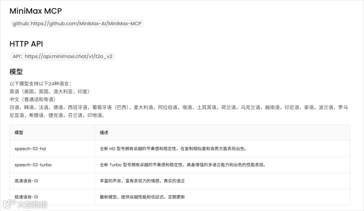Click the 模型 section heading
Image resolution: width=364 pixels, height=211 pixels.
click(16, 72)
